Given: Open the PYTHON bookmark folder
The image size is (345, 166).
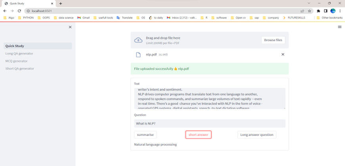Looking at the screenshot, I should tap(26, 18).
